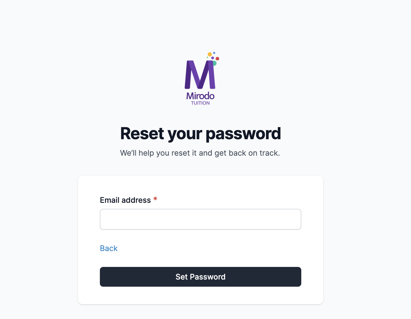
Task: Click the Email address label
Action: point(125,200)
